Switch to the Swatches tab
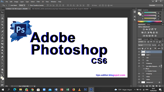Screen dimensions: 164x92 (x=145, y=10)
